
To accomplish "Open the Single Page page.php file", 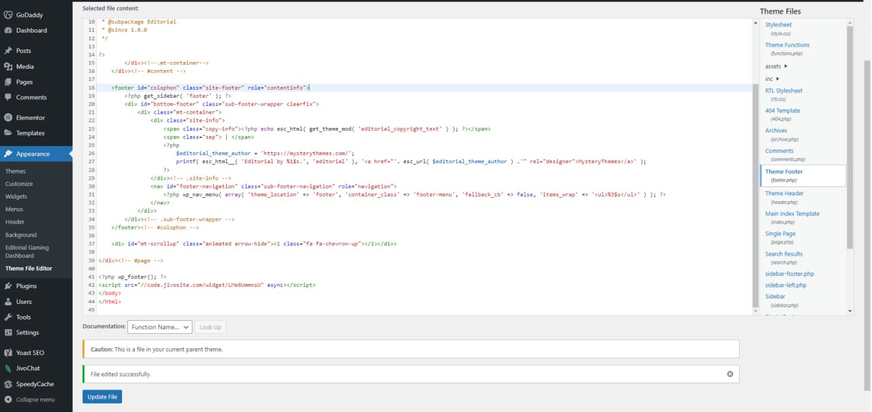I will click(781, 237).
